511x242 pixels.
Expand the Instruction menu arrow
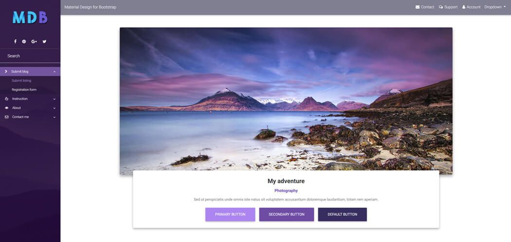(x=55, y=99)
